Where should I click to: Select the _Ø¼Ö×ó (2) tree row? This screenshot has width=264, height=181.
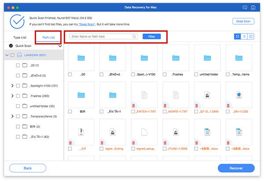pos(34,75)
